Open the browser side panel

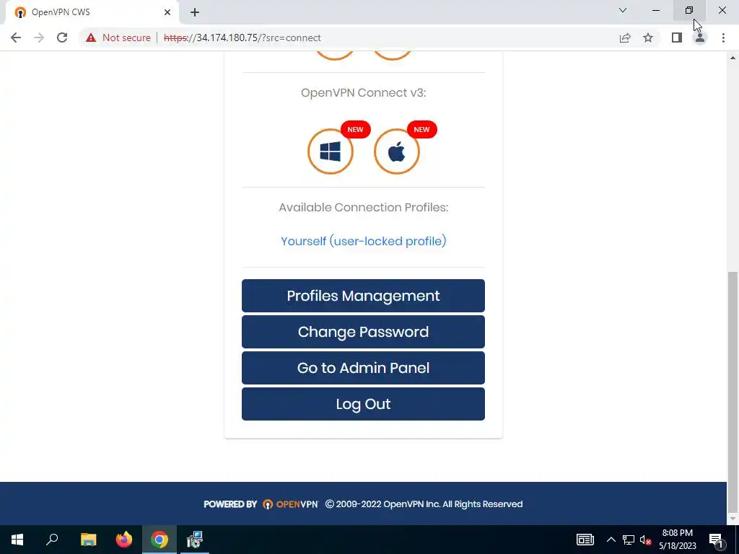[677, 38]
